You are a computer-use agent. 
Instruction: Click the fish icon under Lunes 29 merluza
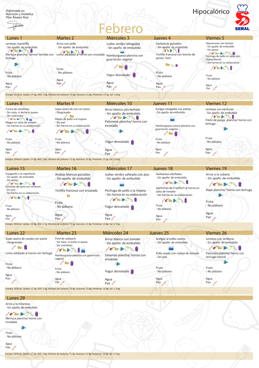tap(23, 327)
